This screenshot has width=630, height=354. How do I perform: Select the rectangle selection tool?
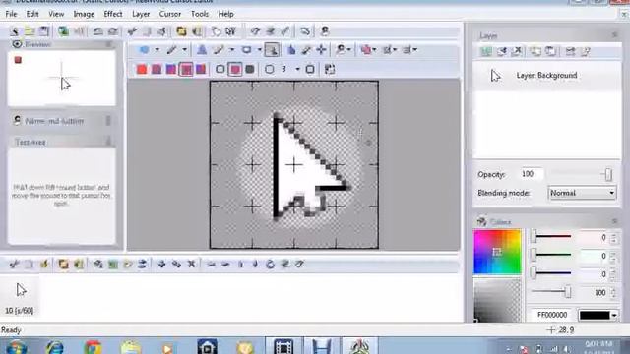point(246,50)
